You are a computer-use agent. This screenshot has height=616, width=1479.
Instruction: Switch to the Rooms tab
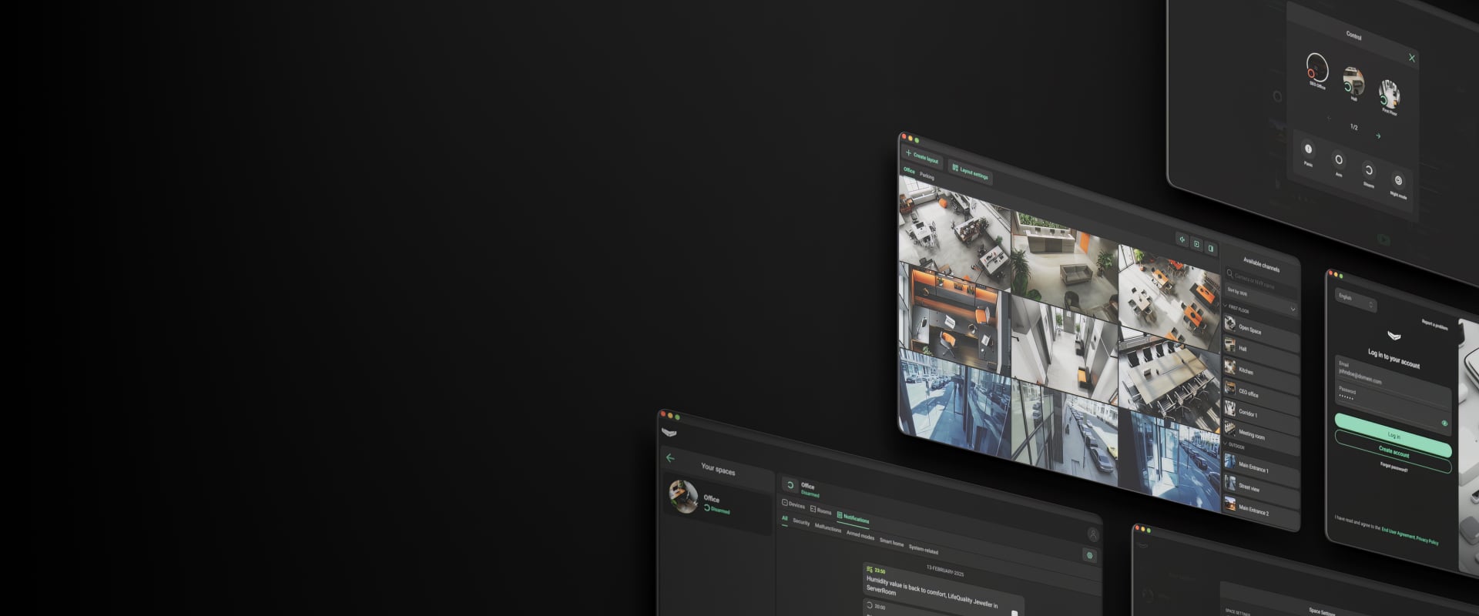click(821, 511)
